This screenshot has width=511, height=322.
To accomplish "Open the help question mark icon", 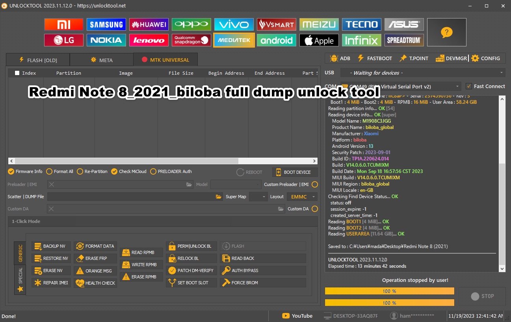I will click(x=446, y=32).
